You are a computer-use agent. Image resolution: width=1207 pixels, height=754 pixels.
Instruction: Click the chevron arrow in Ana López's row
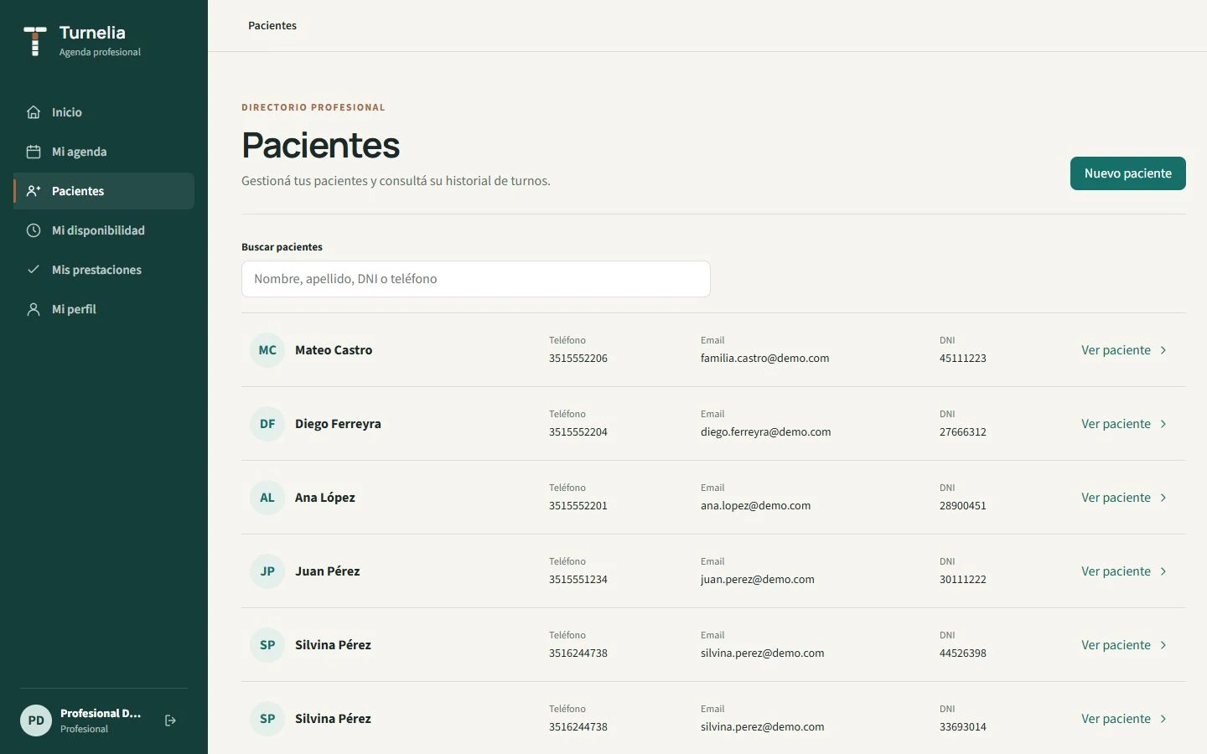[x=1163, y=498]
